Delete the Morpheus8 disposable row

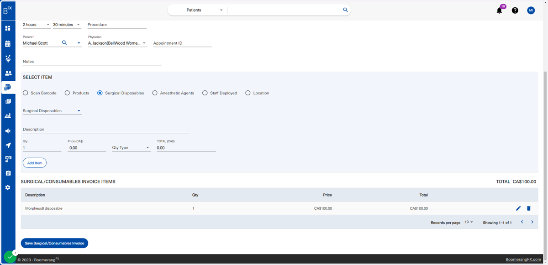point(529,208)
